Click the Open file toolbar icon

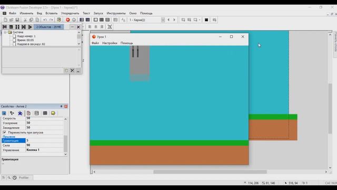click(x=11, y=20)
